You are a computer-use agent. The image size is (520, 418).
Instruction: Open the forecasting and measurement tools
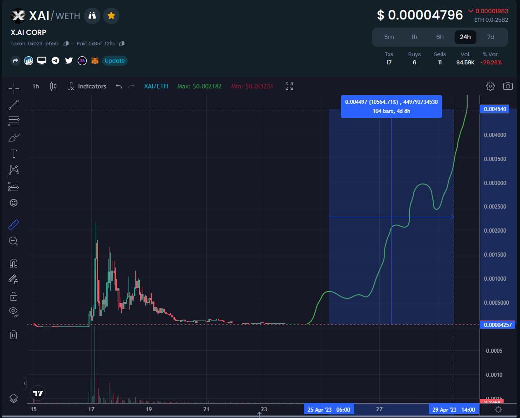click(x=14, y=187)
